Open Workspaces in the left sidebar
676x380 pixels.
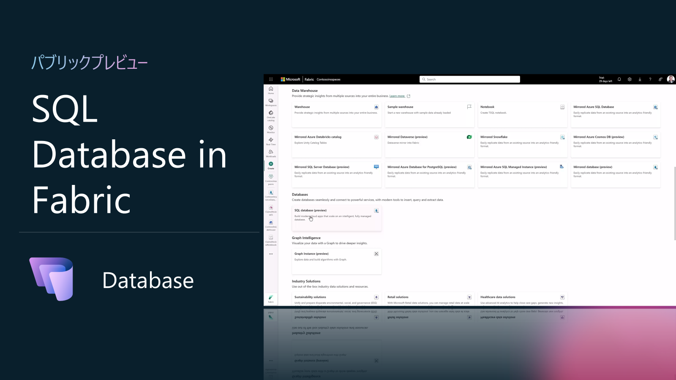tap(271, 102)
